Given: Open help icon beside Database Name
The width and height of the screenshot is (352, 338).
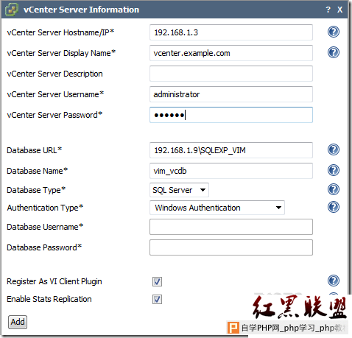Looking at the screenshot, I should click(334, 170).
